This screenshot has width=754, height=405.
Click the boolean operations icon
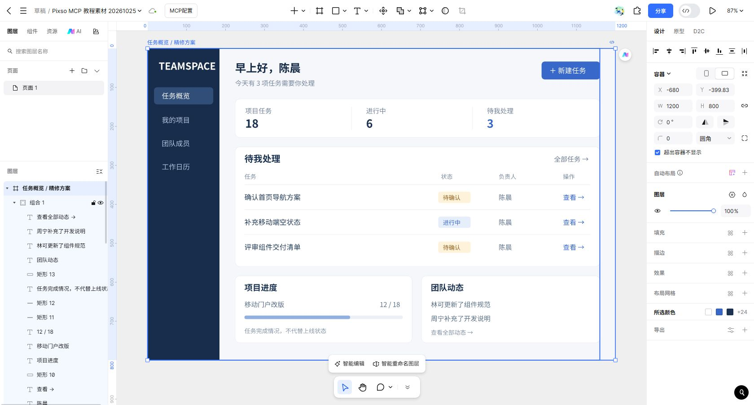click(x=400, y=11)
